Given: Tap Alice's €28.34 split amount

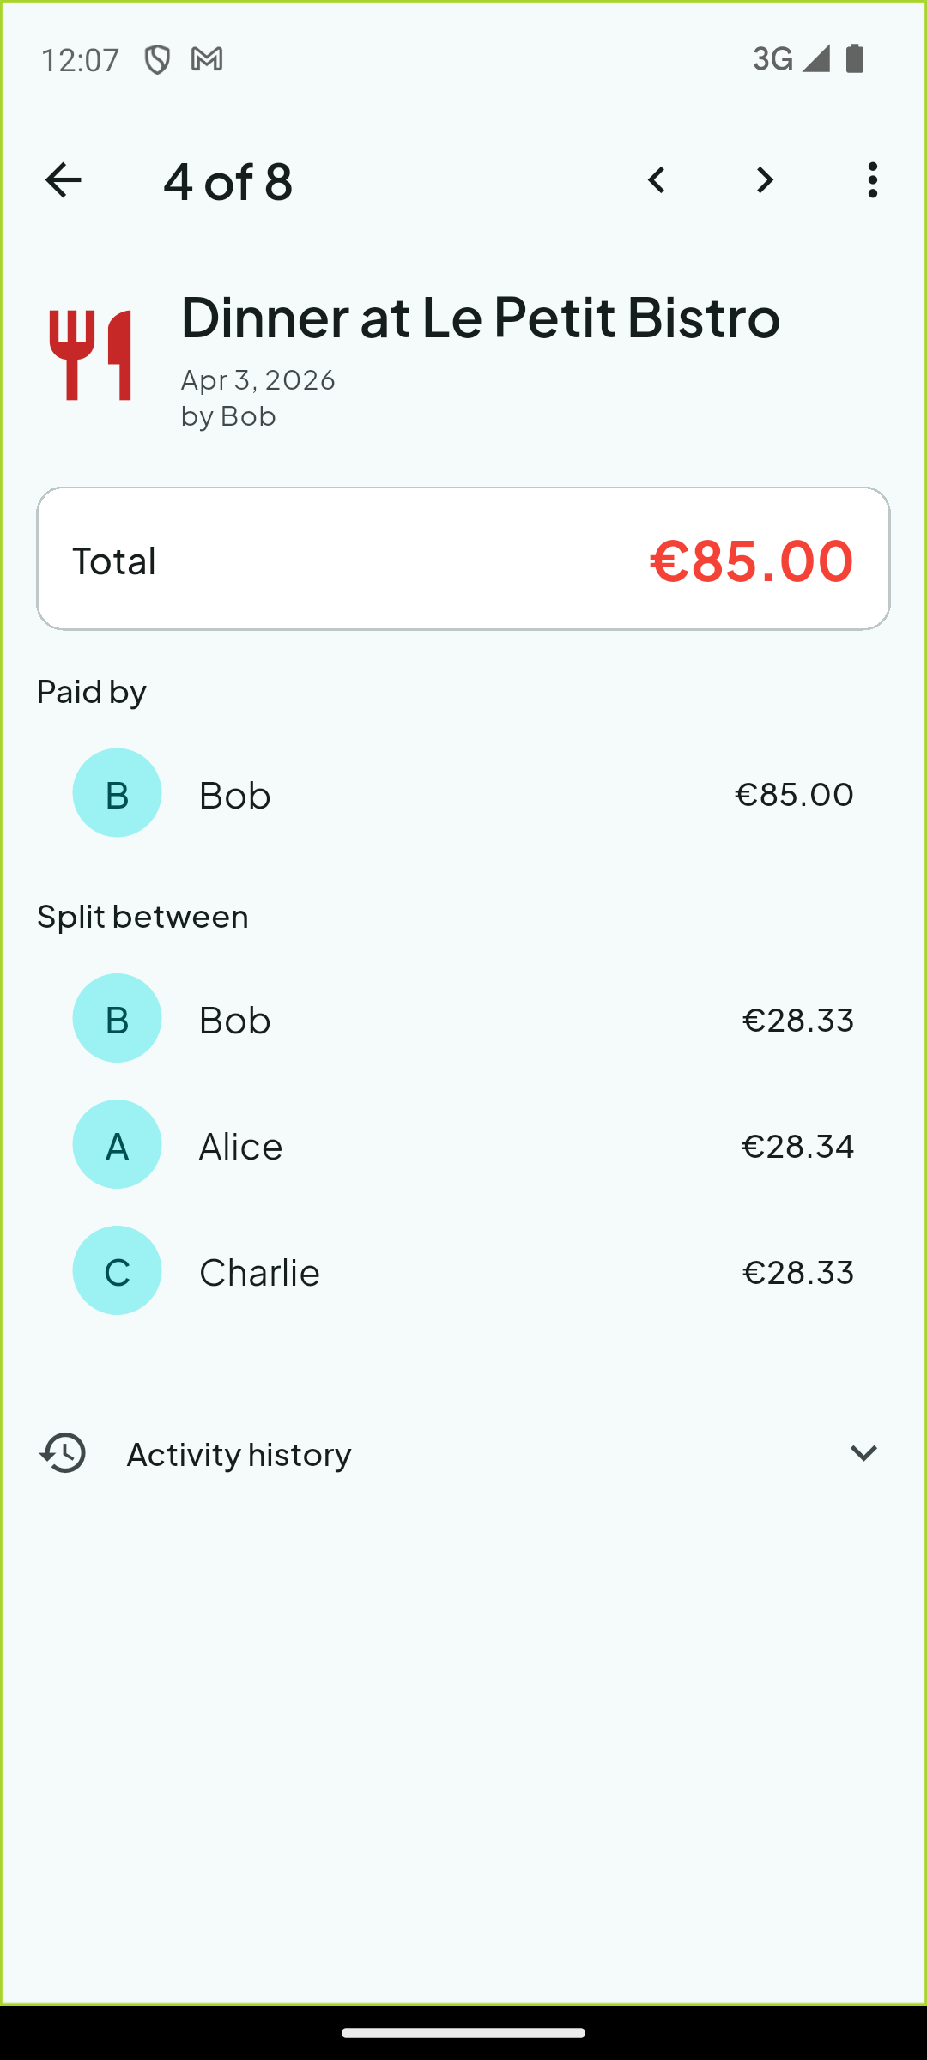Looking at the screenshot, I should 797,1144.
